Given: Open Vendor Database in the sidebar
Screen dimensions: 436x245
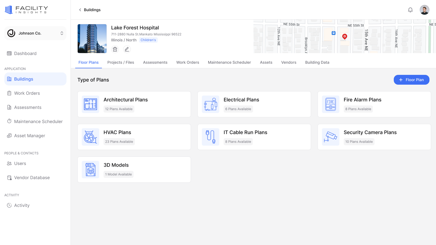Looking at the screenshot, I should click(x=32, y=177).
